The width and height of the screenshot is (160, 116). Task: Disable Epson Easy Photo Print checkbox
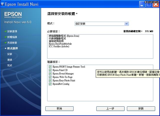tap(50, 81)
